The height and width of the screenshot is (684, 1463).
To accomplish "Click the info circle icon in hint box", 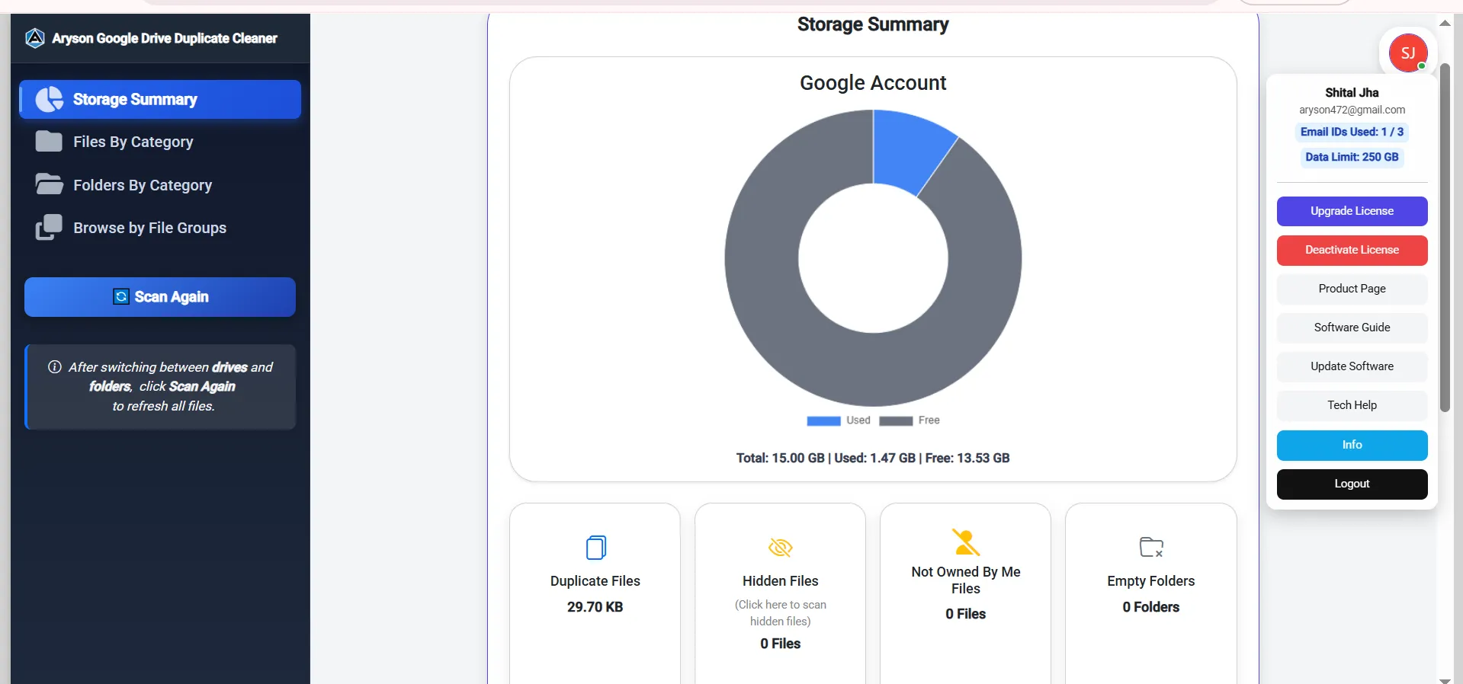I will coord(55,367).
